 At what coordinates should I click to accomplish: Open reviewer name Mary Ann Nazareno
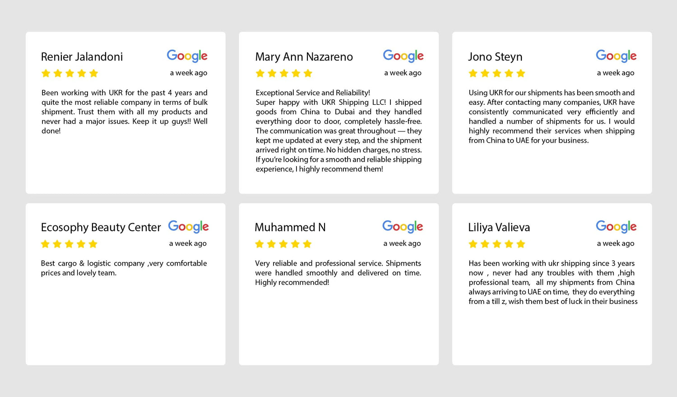304,57
